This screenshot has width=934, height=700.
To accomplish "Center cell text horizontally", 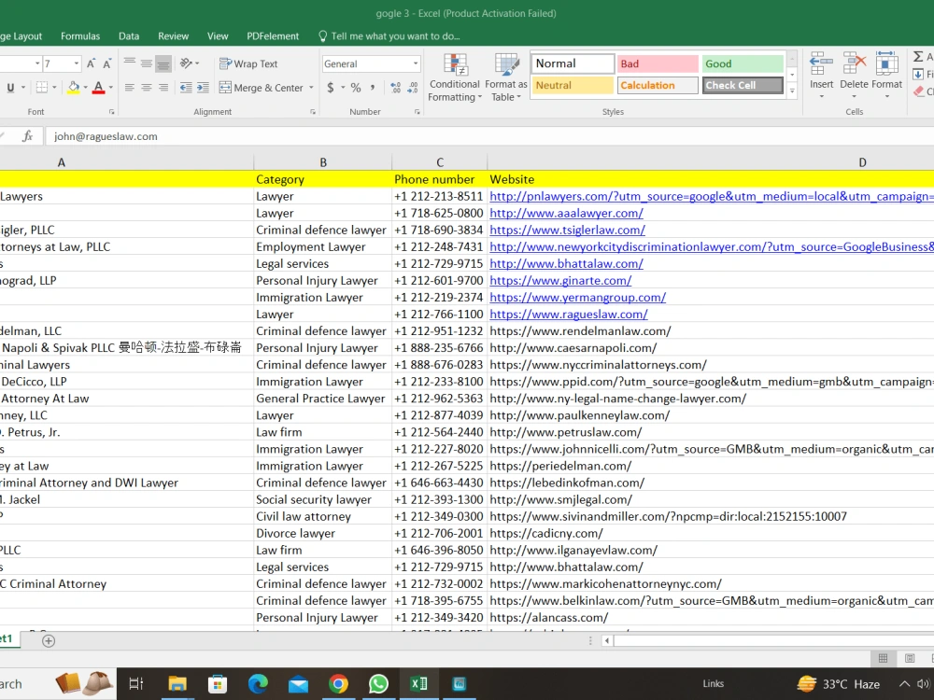I will [x=147, y=88].
